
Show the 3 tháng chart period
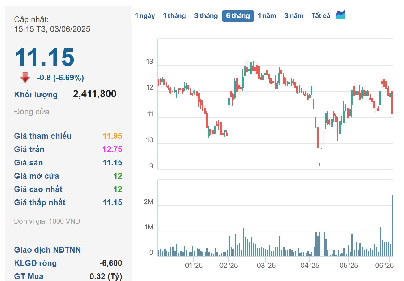[x=206, y=16]
